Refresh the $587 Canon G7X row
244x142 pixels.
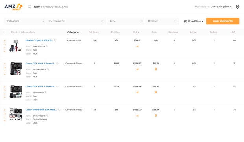point(5,67)
